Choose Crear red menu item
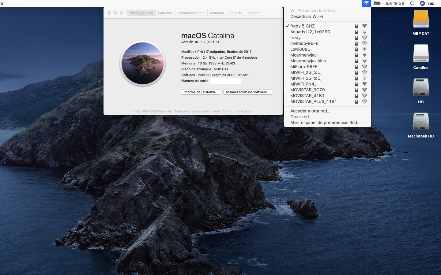 tap(327, 117)
